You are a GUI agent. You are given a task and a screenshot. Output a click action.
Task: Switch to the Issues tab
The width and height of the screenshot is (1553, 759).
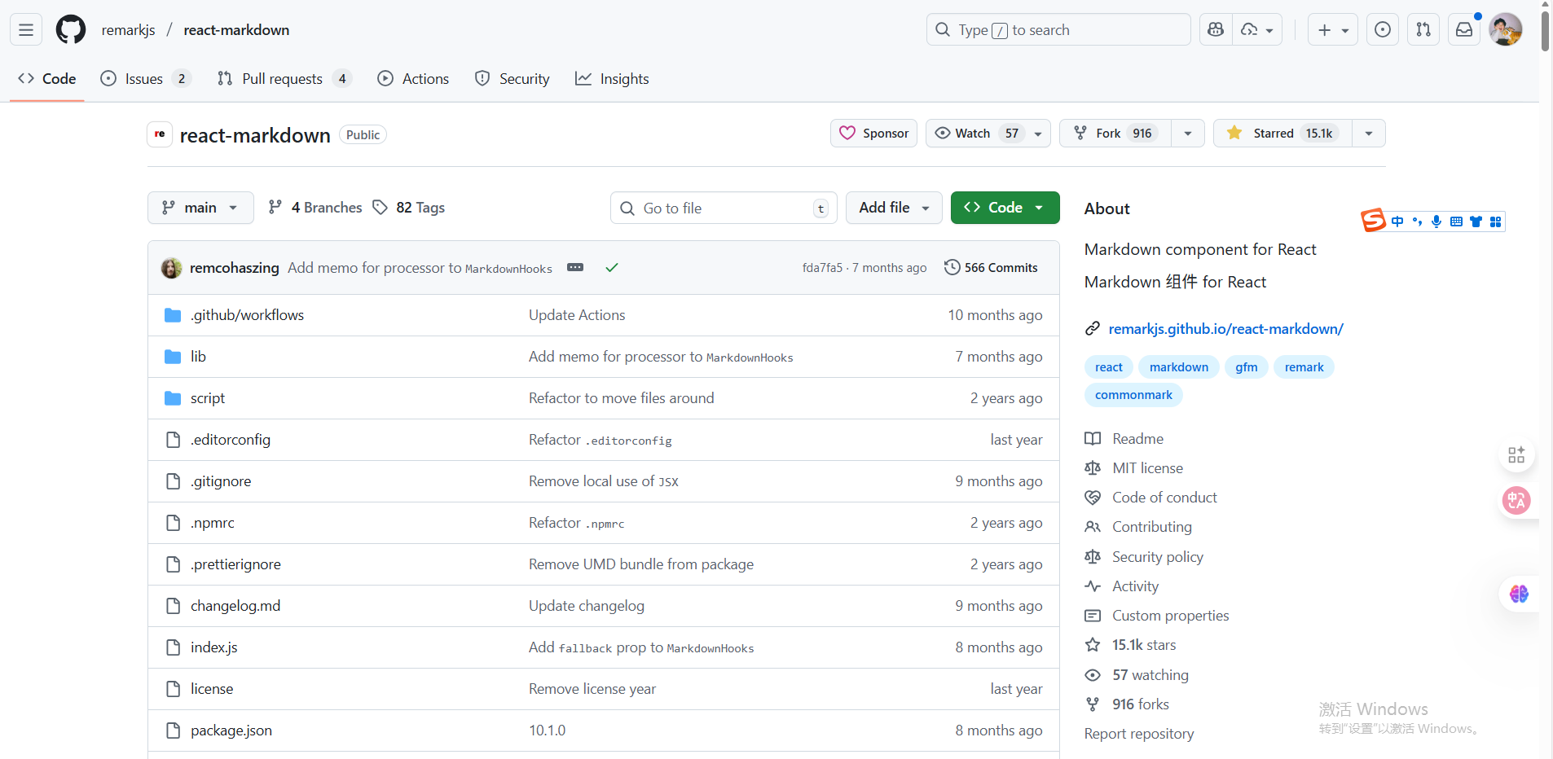click(145, 79)
